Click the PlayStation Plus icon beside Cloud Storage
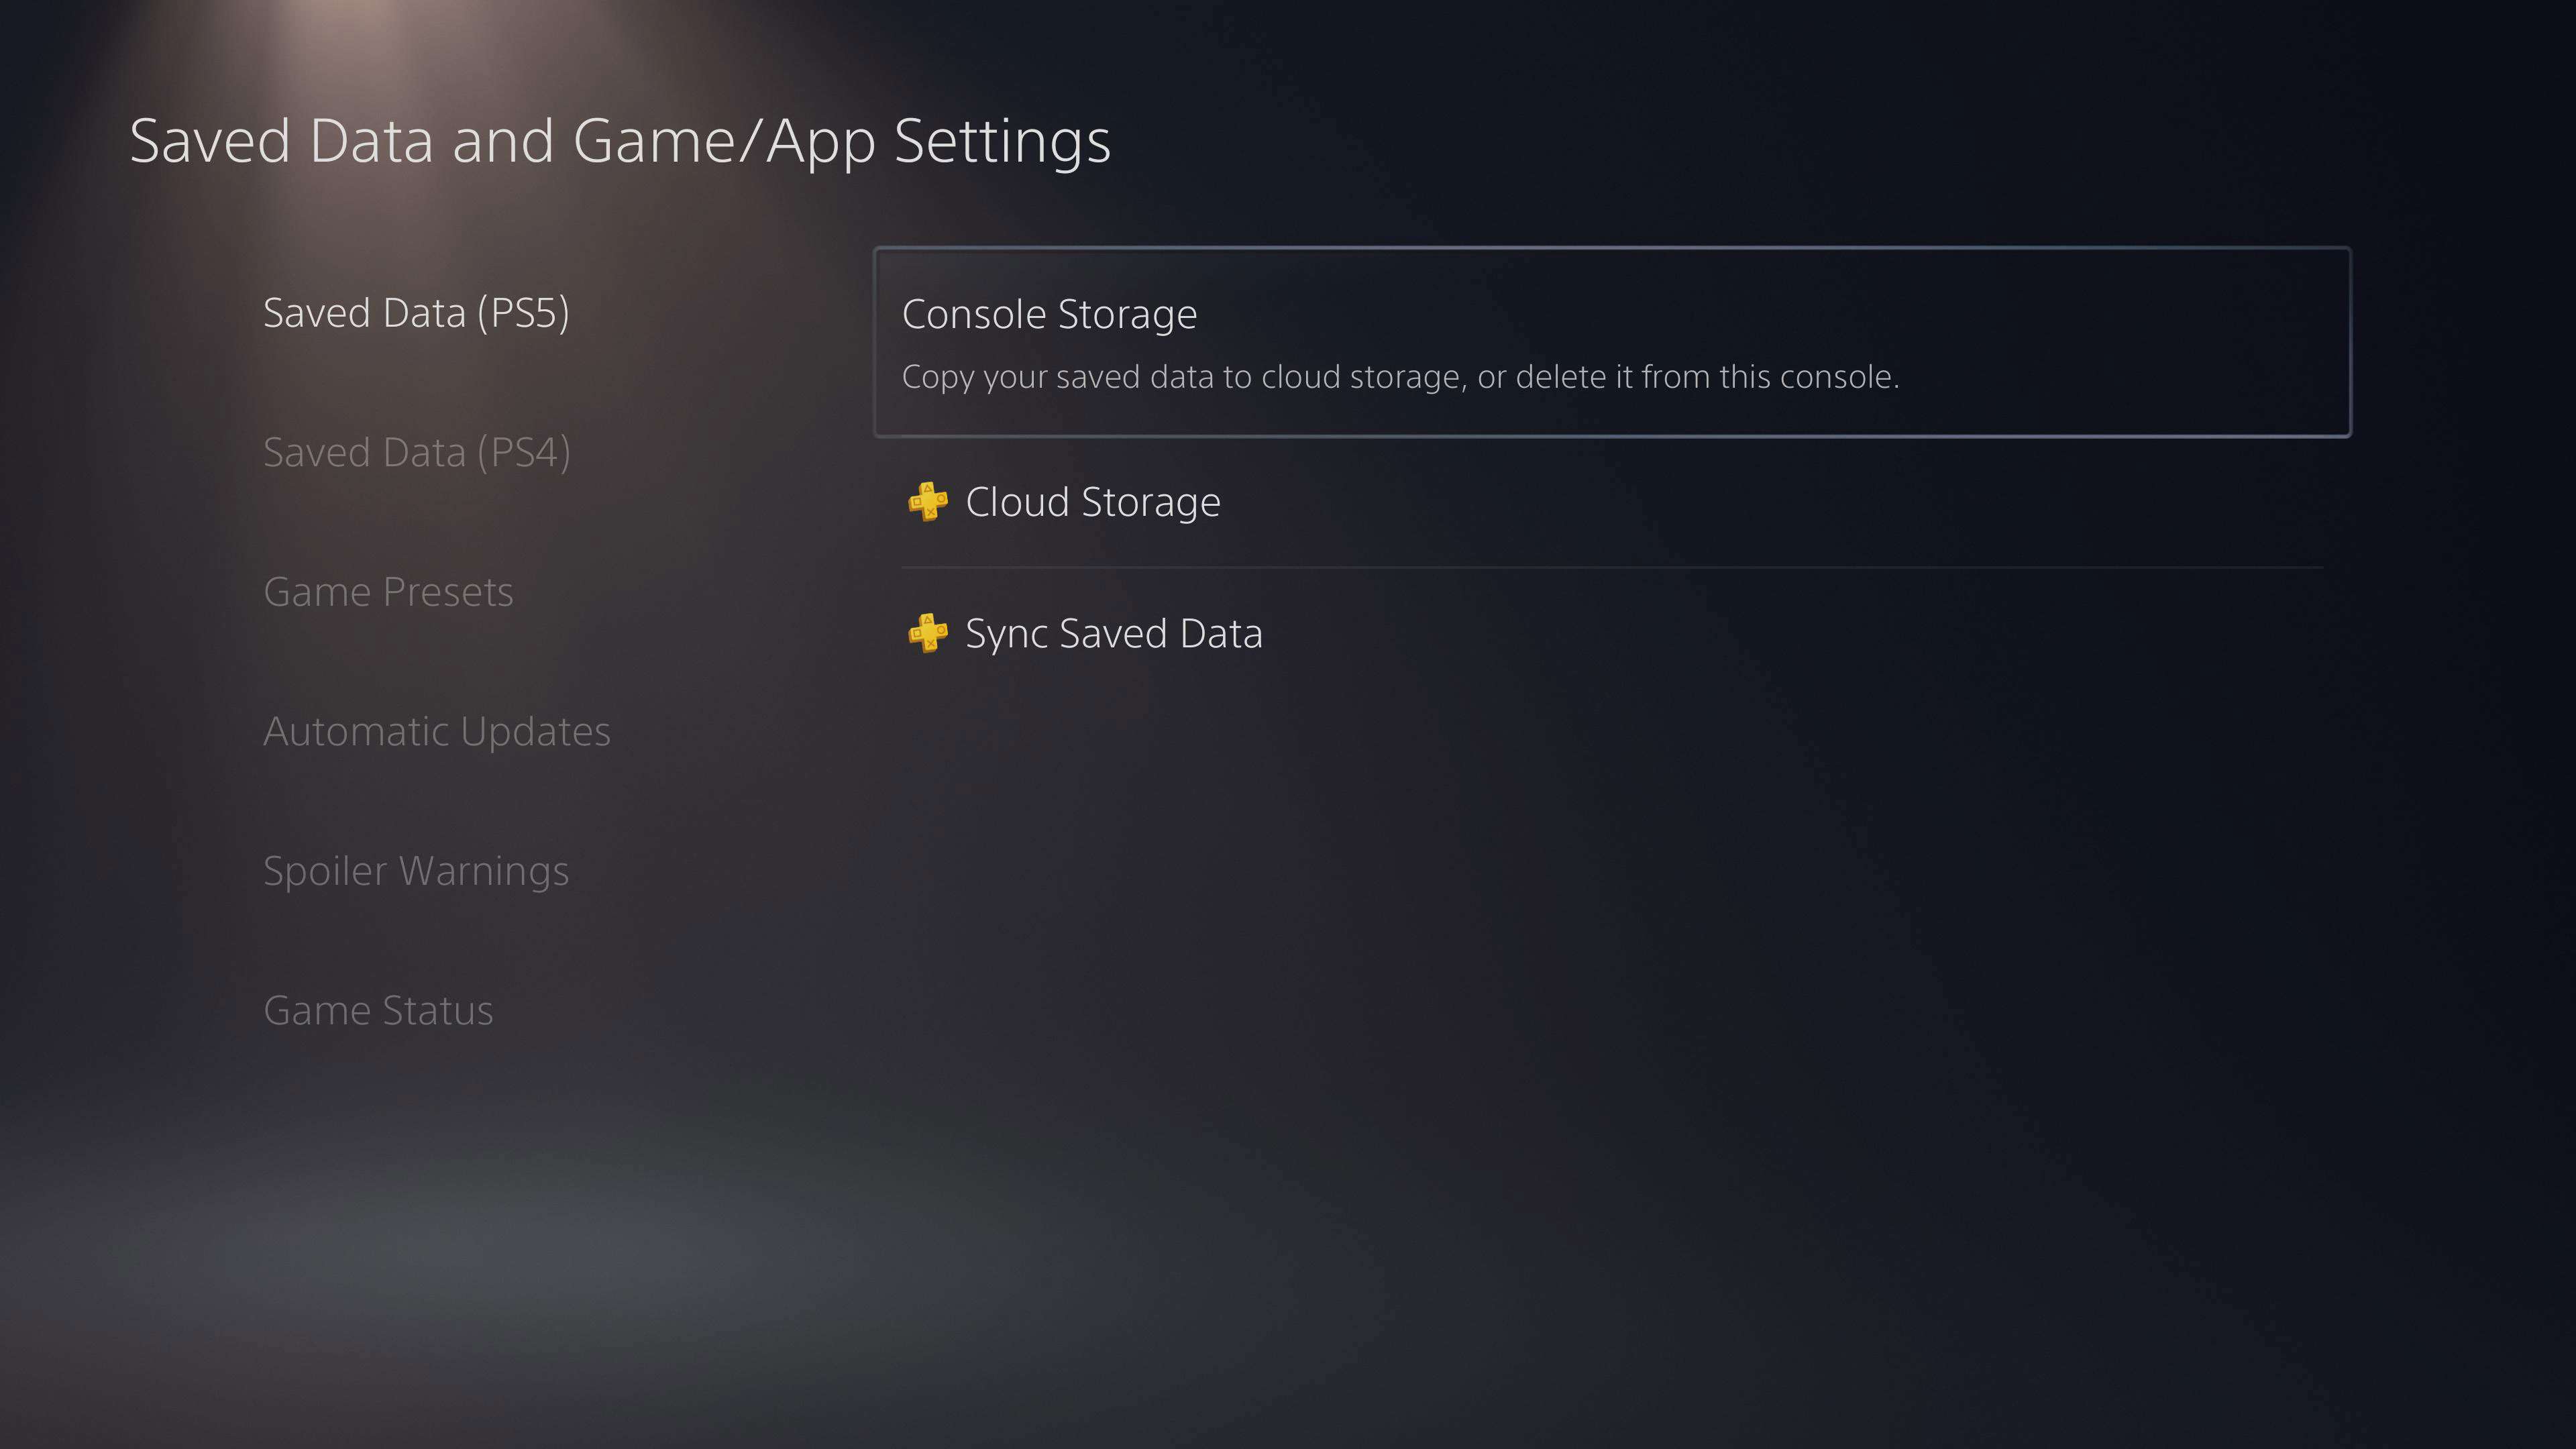The image size is (2576, 1449). coord(927,502)
